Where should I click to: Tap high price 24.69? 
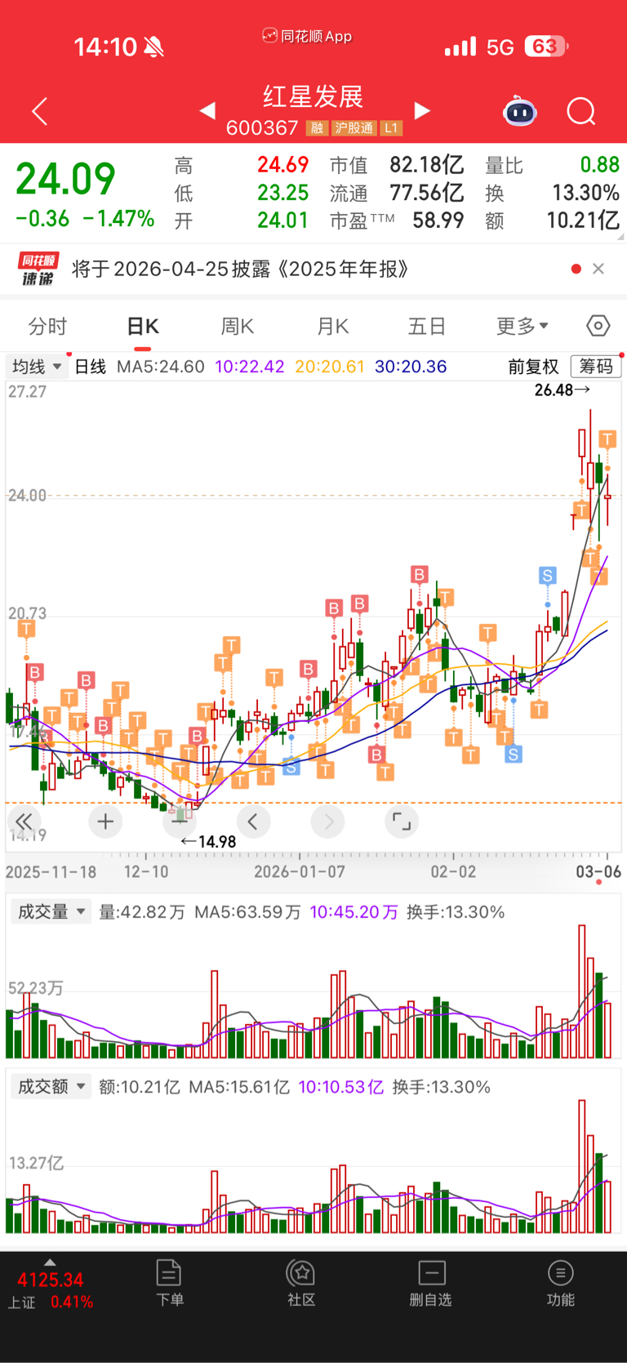click(282, 166)
